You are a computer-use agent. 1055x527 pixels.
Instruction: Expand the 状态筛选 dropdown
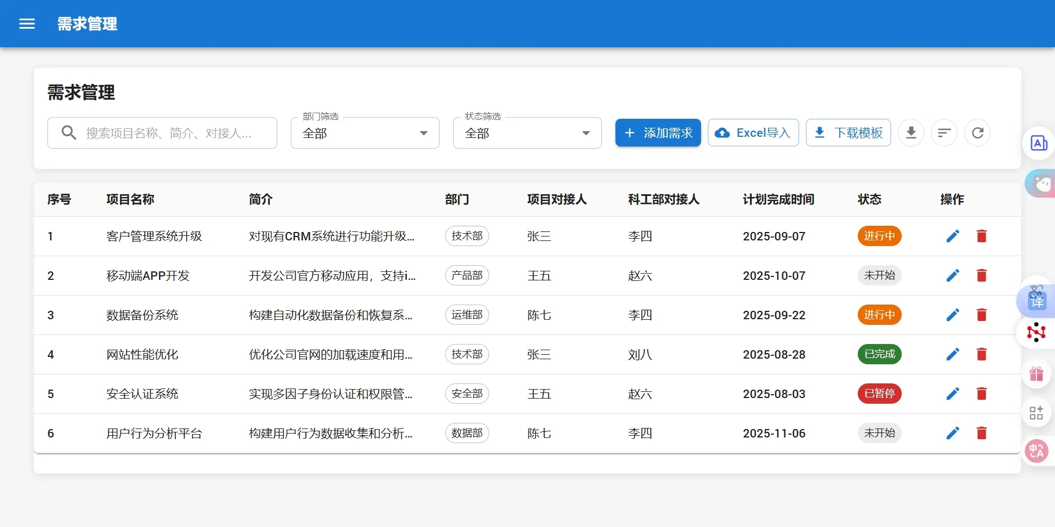coord(527,133)
